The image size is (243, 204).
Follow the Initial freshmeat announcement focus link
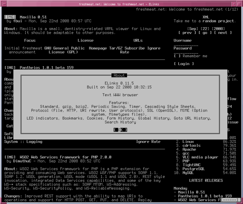(23, 50)
